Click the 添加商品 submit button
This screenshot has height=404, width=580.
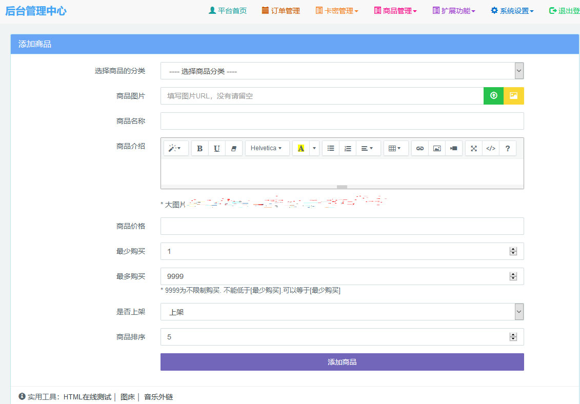pos(342,362)
